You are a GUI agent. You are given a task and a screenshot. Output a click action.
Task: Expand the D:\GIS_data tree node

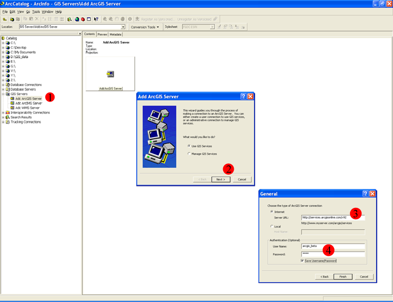[x=3, y=57]
